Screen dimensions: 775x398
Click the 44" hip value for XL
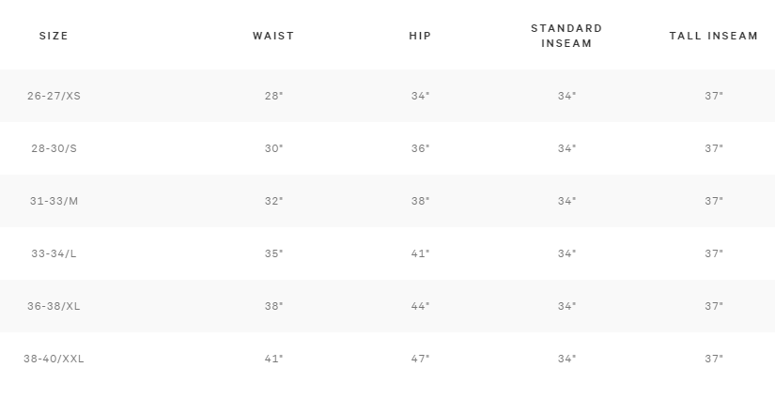tap(420, 306)
